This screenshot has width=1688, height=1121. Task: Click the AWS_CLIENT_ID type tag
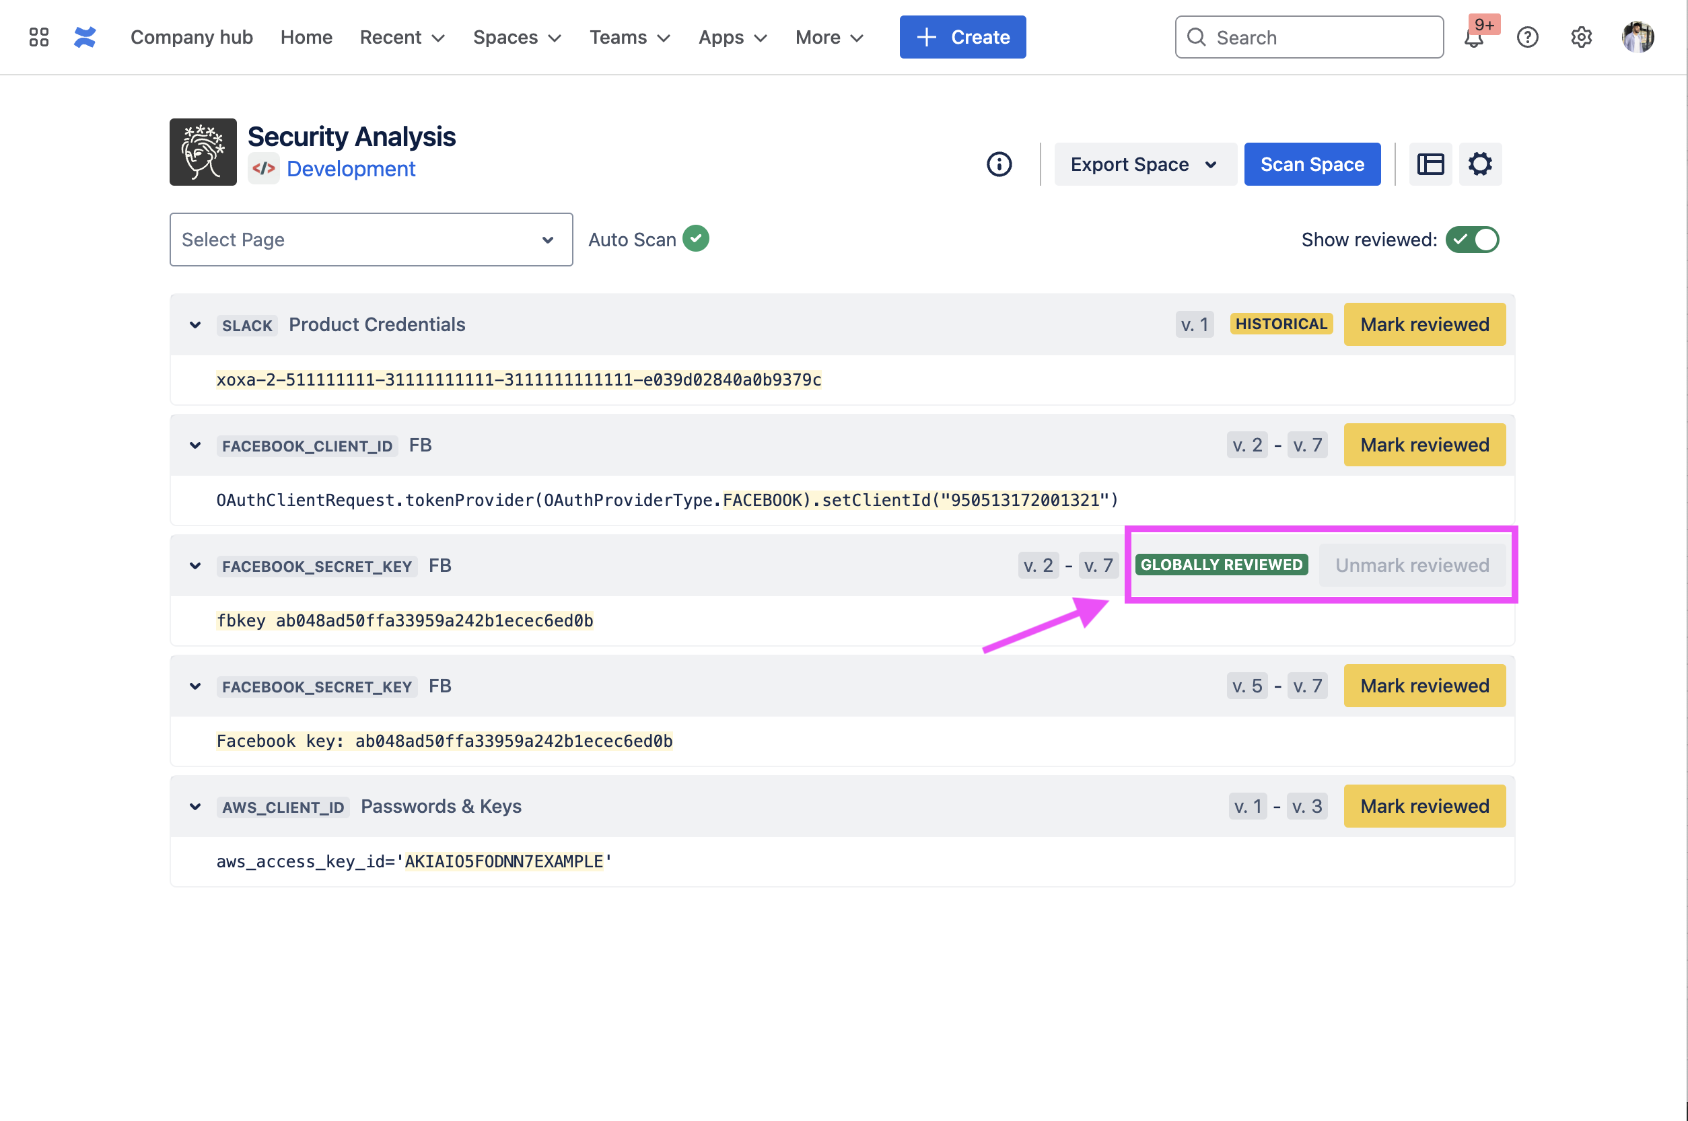(283, 807)
